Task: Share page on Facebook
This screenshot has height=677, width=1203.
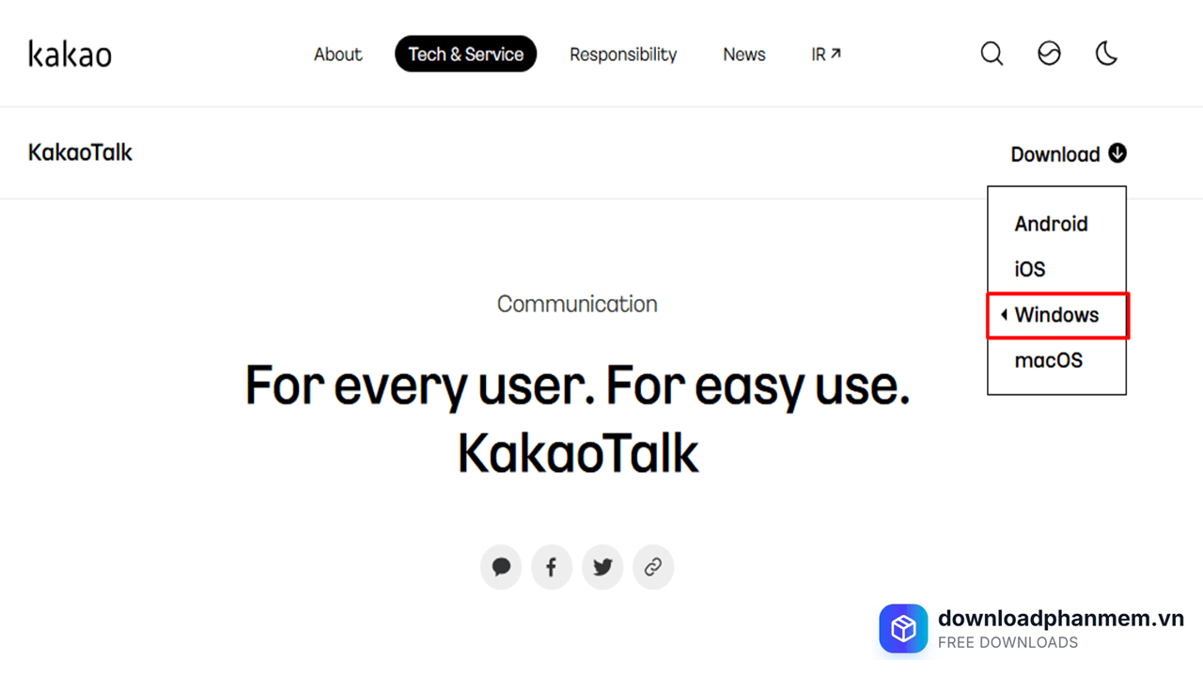Action: 552,567
